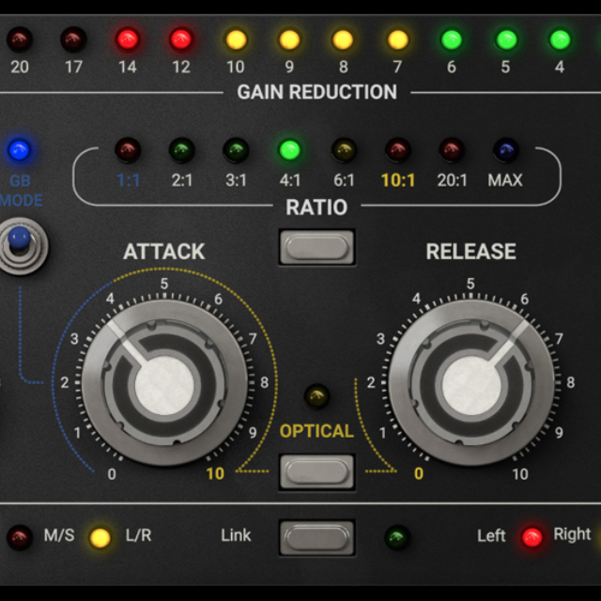
Task: Click the MAX ratio blue LED
Action: coord(505,149)
